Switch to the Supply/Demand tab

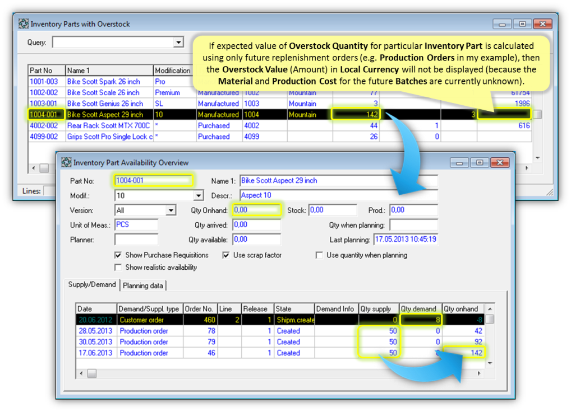click(x=92, y=284)
